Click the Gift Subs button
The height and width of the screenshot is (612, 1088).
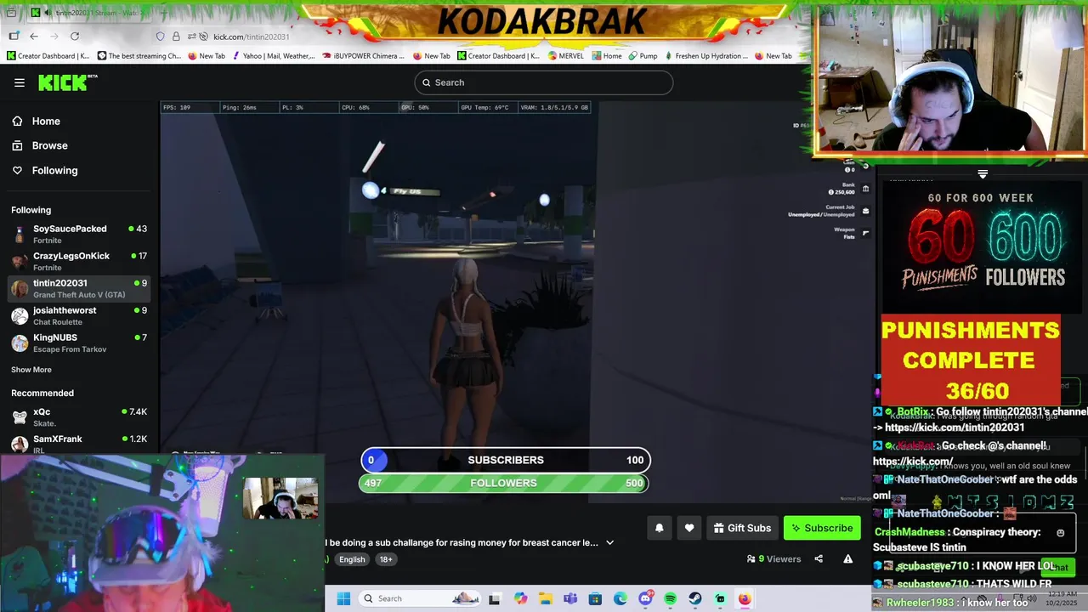[x=742, y=528]
